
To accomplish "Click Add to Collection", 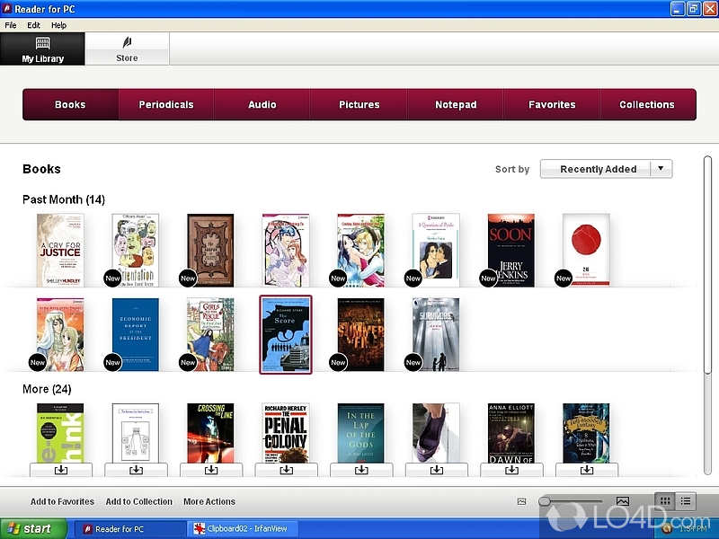I will pos(139,502).
